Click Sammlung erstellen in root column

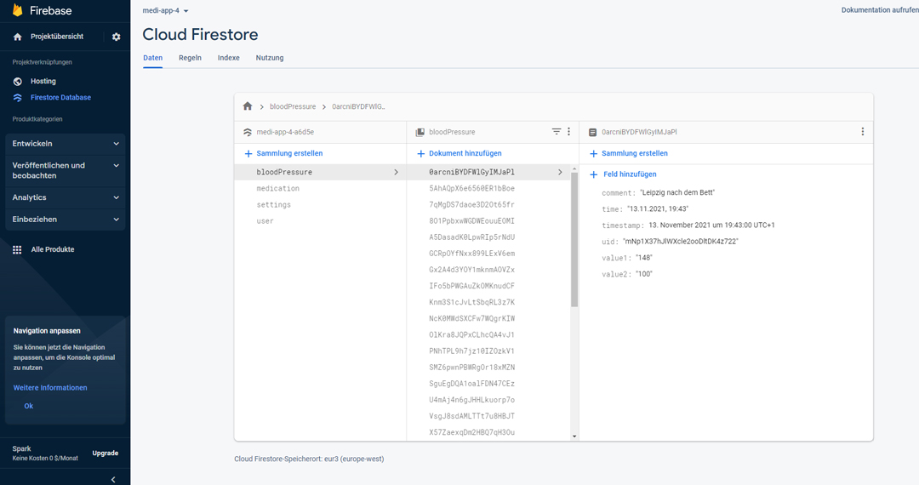click(x=289, y=153)
